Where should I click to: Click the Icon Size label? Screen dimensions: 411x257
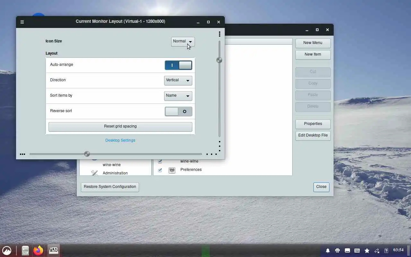[x=54, y=41]
